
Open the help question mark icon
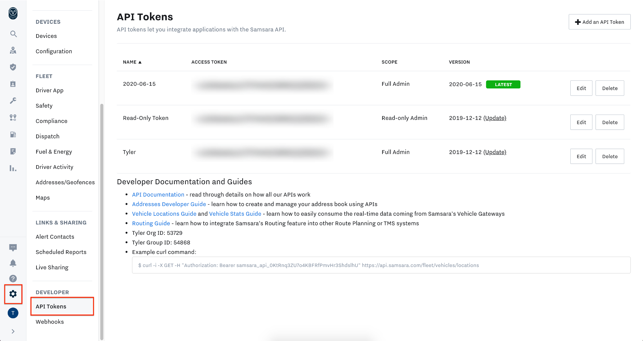pos(13,278)
